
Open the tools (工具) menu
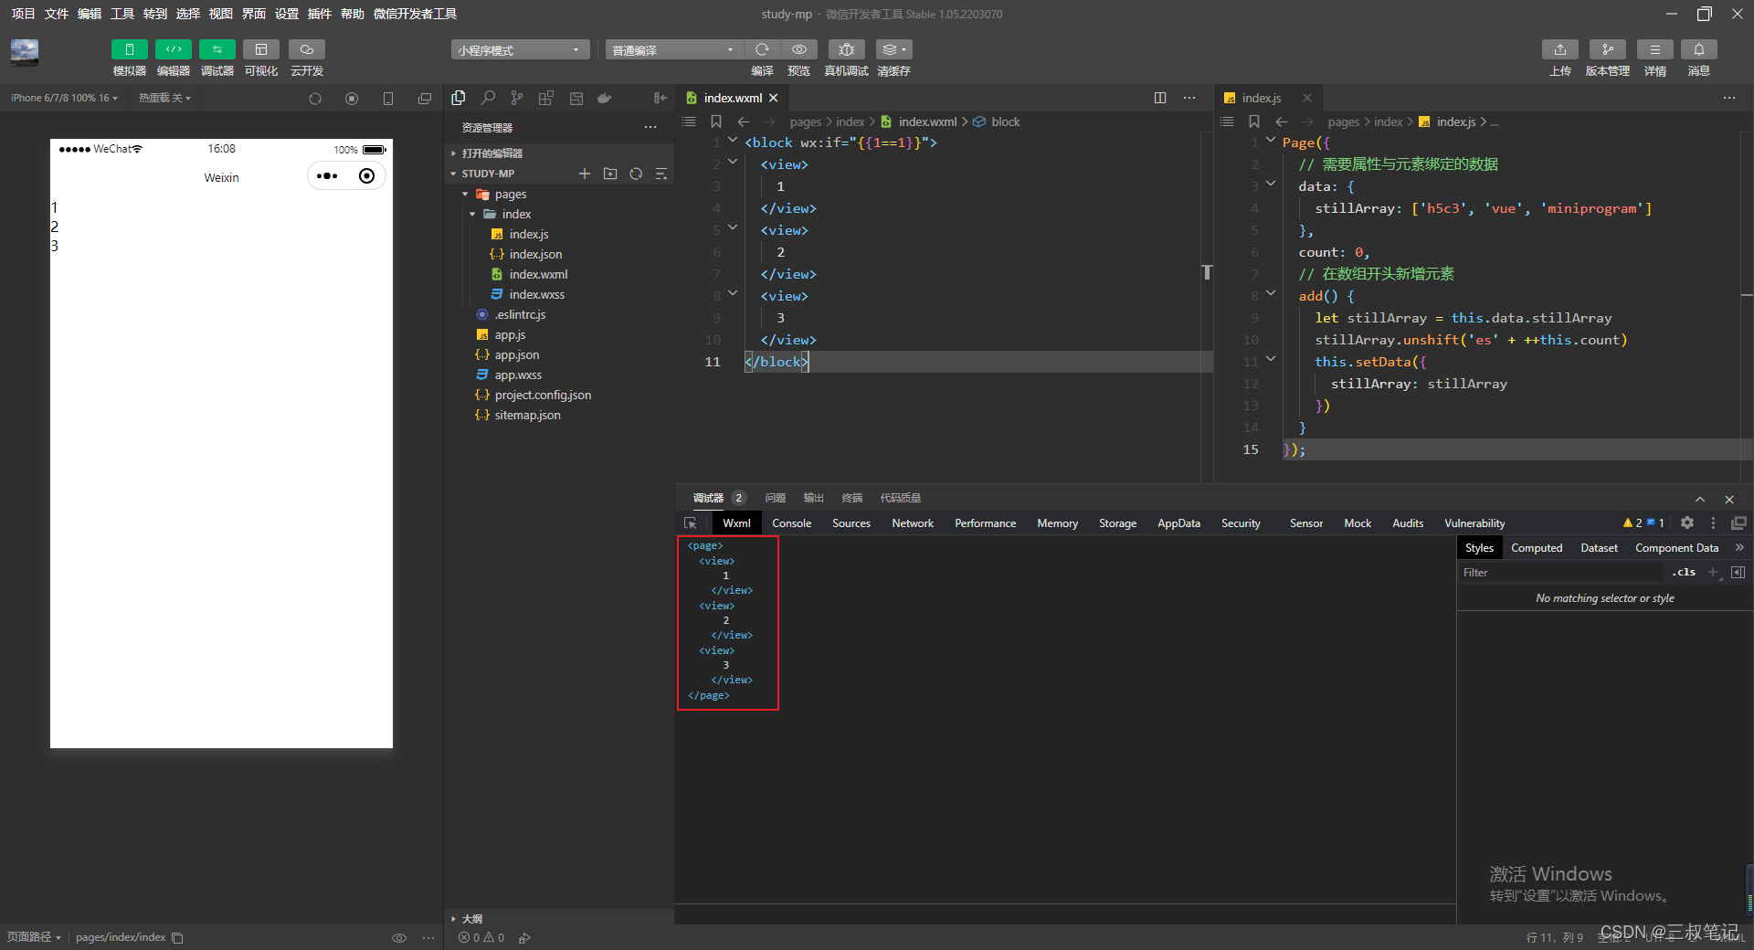point(122,14)
